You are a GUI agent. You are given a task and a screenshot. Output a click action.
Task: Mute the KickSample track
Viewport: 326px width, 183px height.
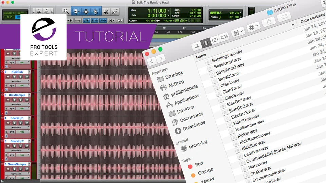tap(27, 100)
